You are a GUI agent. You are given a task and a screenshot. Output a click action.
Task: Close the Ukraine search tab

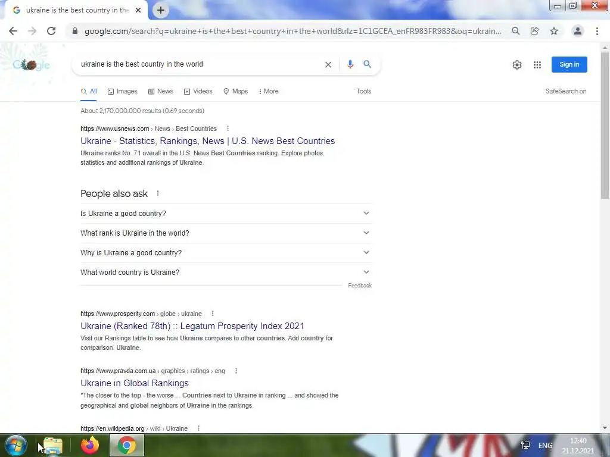[x=138, y=10]
